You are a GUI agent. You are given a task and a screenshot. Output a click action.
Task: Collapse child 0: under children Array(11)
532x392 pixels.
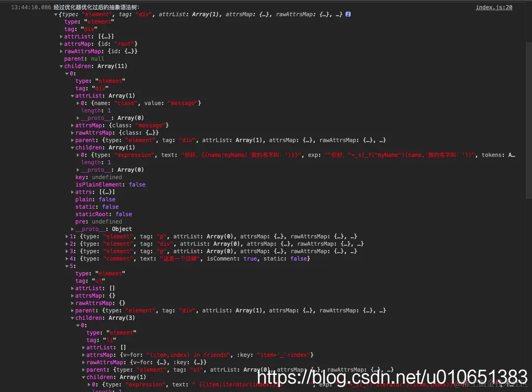click(67, 74)
